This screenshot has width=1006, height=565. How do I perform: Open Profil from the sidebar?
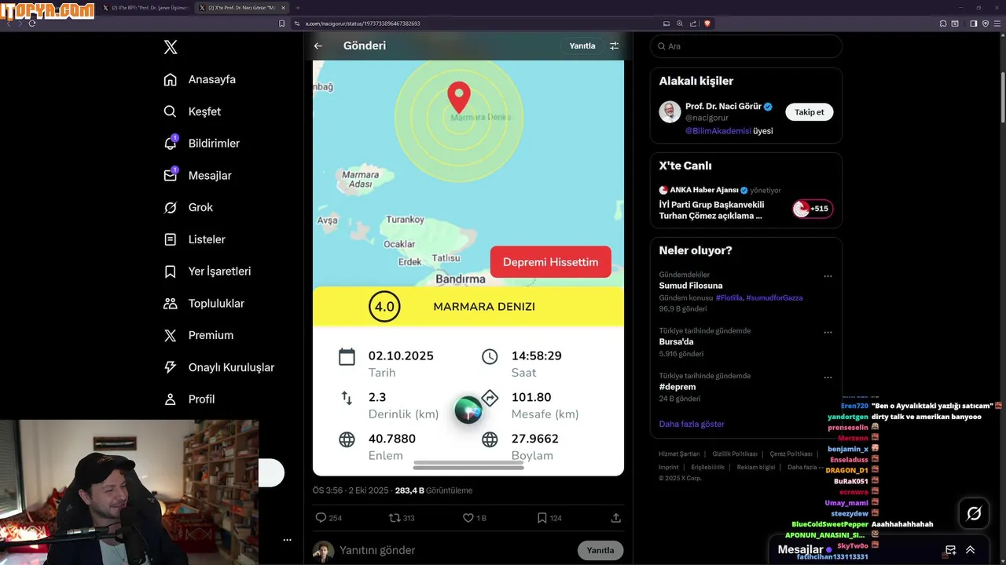[x=189, y=399]
